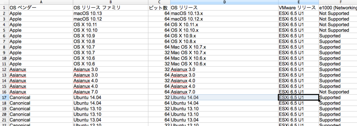The image size is (357, 126).
Task: Select 'Not Supported' cell in row 5
Action: tap(337, 30)
